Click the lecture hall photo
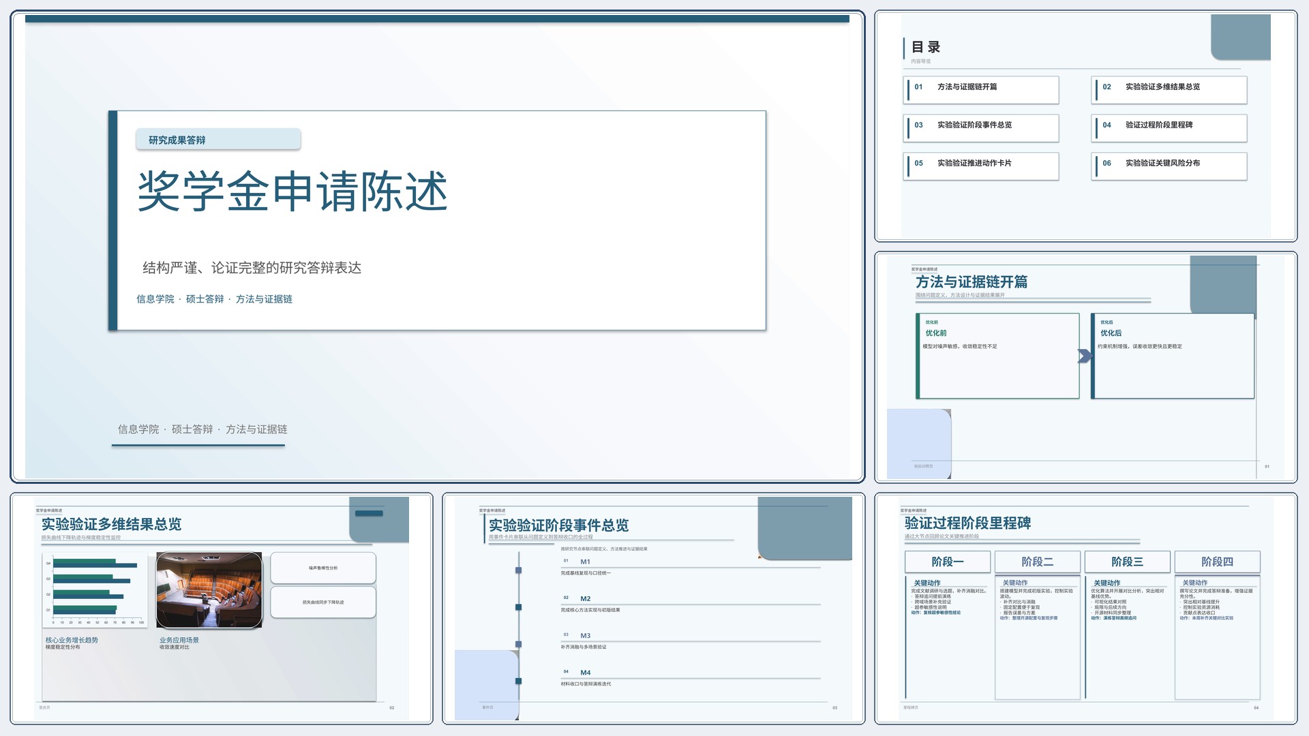 tap(209, 589)
